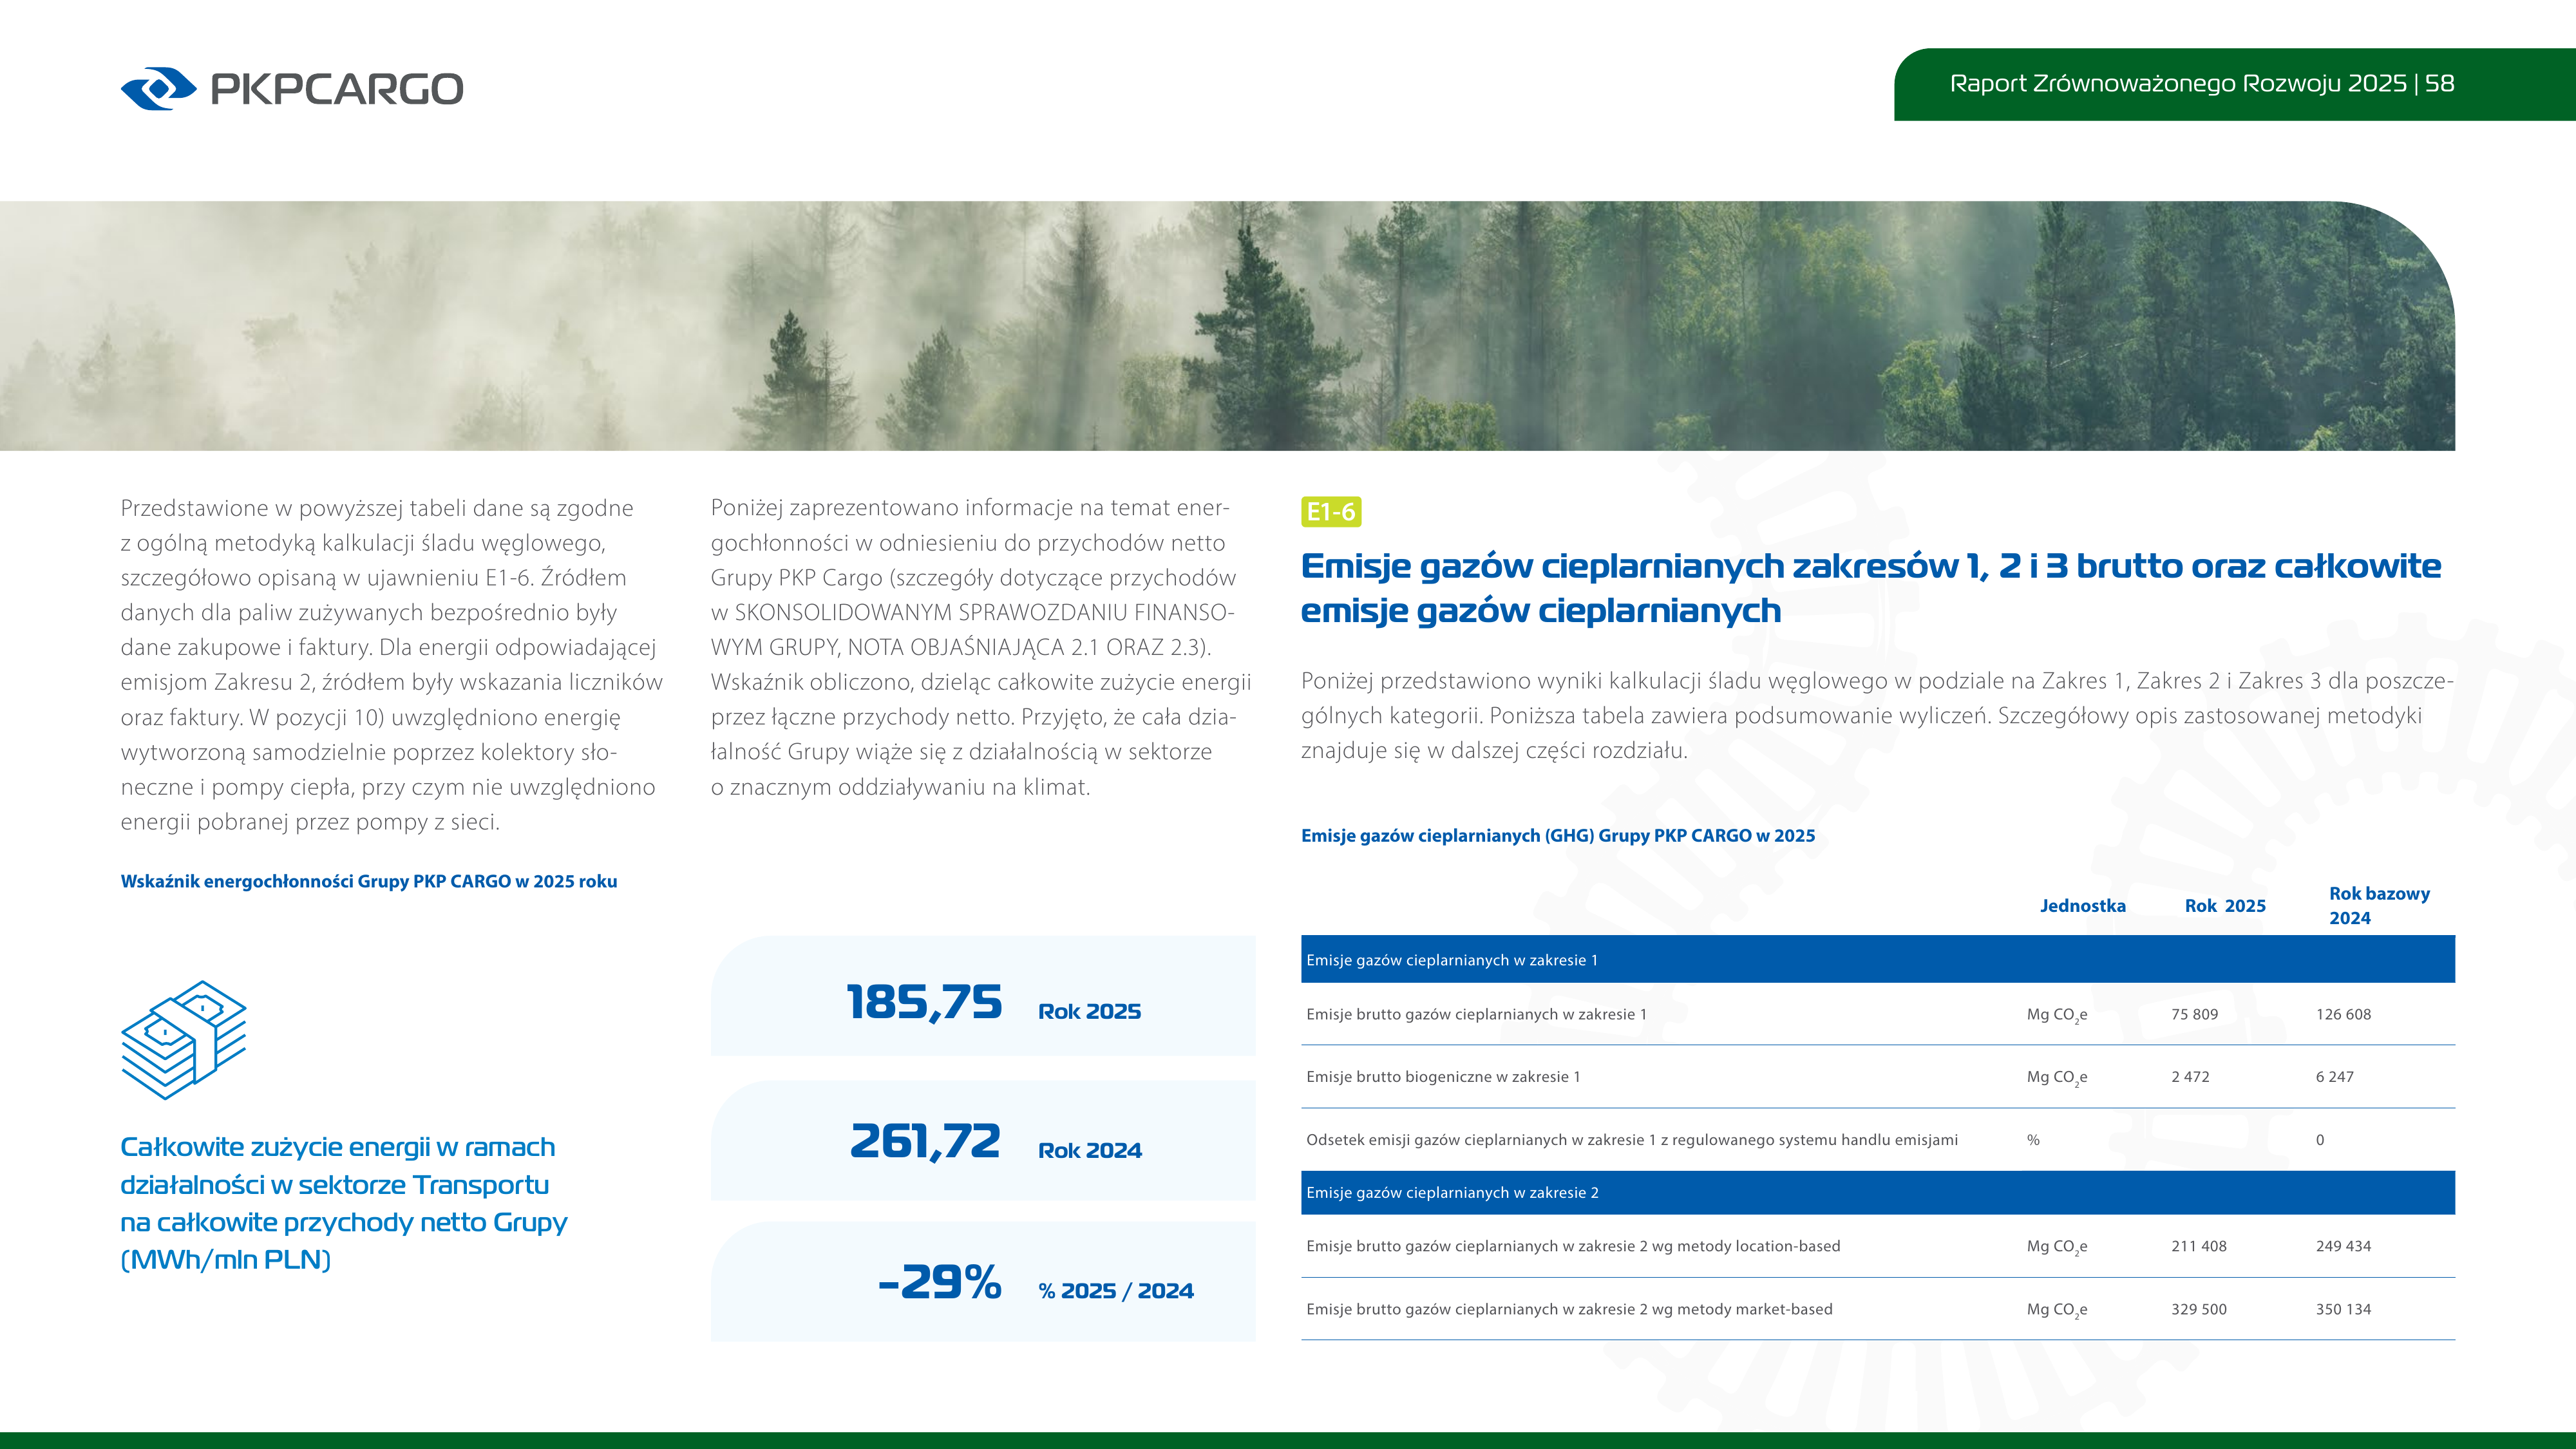The width and height of the screenshot is (2576, 1449).
Task: Click the cell value 350 134
Action: click(2343, 1309)
